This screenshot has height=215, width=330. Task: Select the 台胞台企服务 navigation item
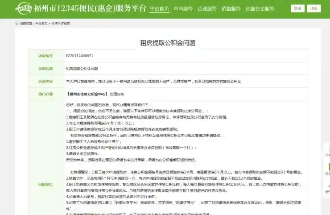click(260, 8)
